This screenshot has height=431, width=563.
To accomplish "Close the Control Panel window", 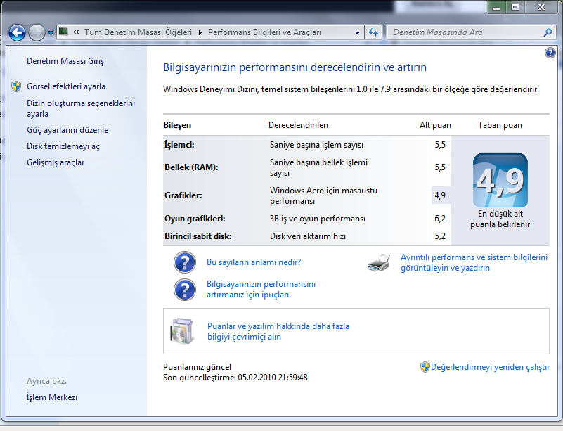I will 541,7.
